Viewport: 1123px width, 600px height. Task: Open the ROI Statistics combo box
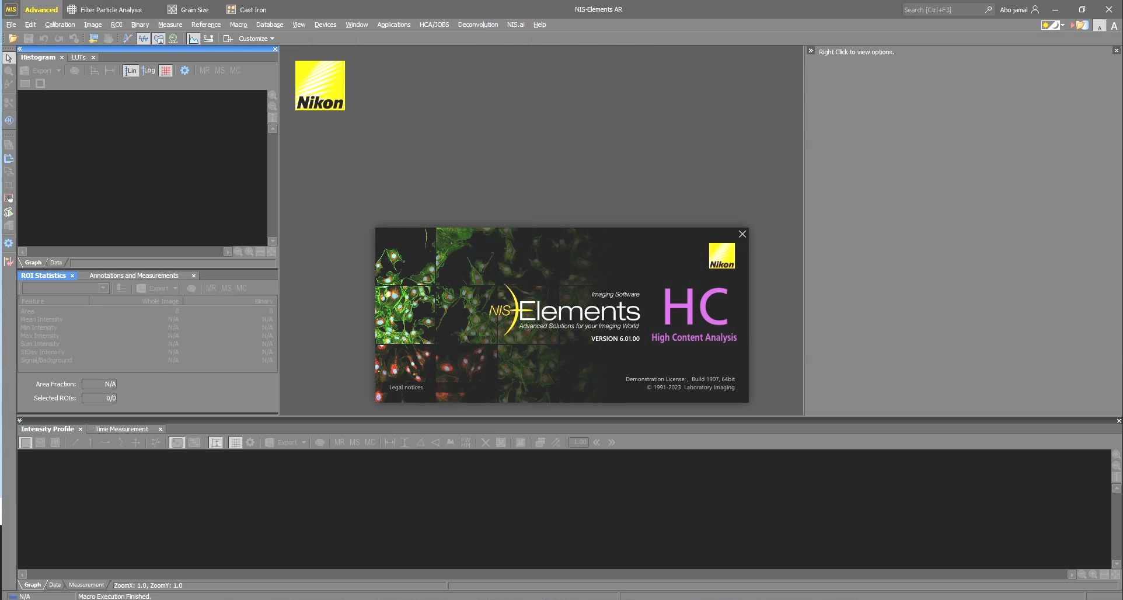pyautogui.click(x=65, y=288)
